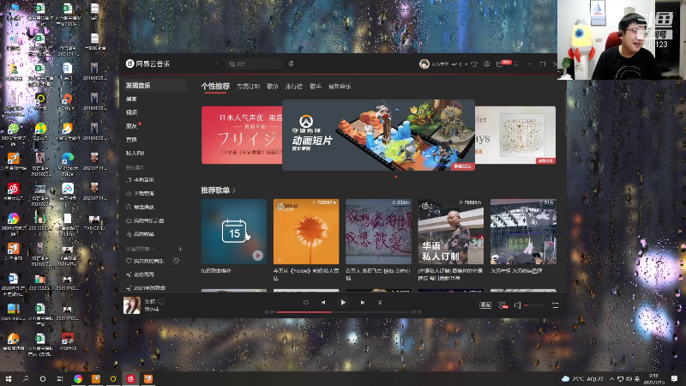Go back with the navigation left arrow
The width and height of the screenshot is (686, 386).
[205, 63]
